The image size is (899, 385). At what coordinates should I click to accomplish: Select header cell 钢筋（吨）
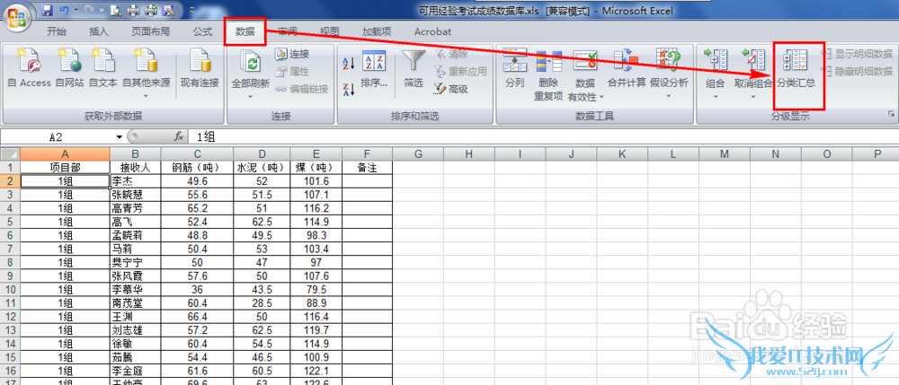(197, 167)
